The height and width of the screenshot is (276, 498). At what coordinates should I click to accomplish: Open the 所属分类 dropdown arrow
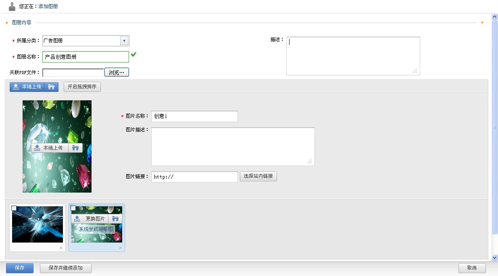coord(124,41)
